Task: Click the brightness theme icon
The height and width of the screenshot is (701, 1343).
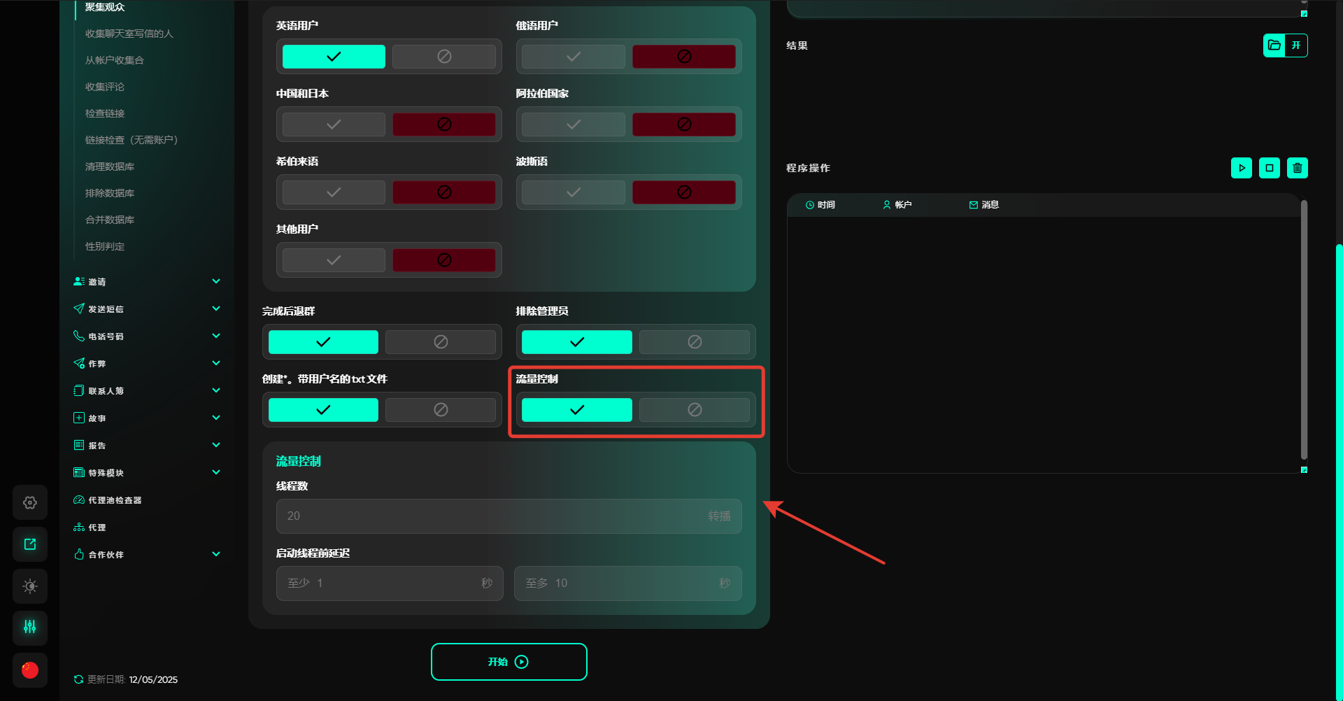Action: coord(30,586)
